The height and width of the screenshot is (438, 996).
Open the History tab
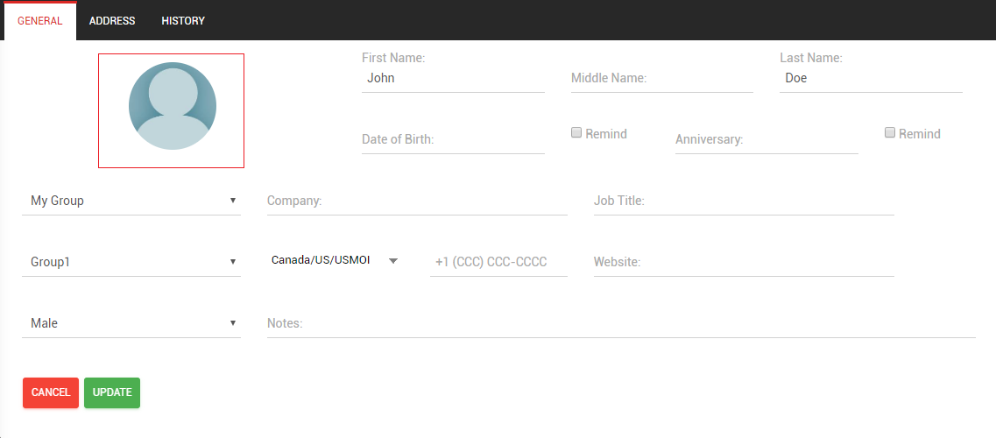click(x=183, y=21)
